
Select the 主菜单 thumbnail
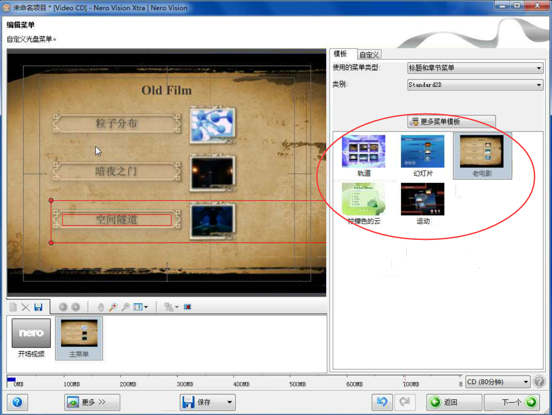pos(79,338)
